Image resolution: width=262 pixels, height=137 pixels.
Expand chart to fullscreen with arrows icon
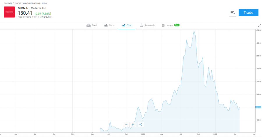pyautogui.click(x=259, y=25)
